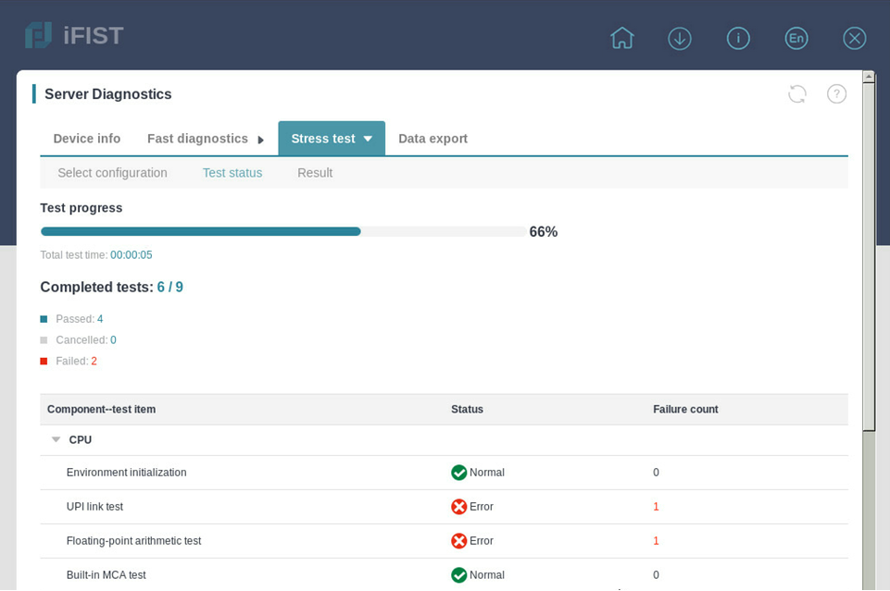Image resolution: width=890 pixels, height=591 pixels.
Task: Open the information icon in header
Action: pos(738,39)
